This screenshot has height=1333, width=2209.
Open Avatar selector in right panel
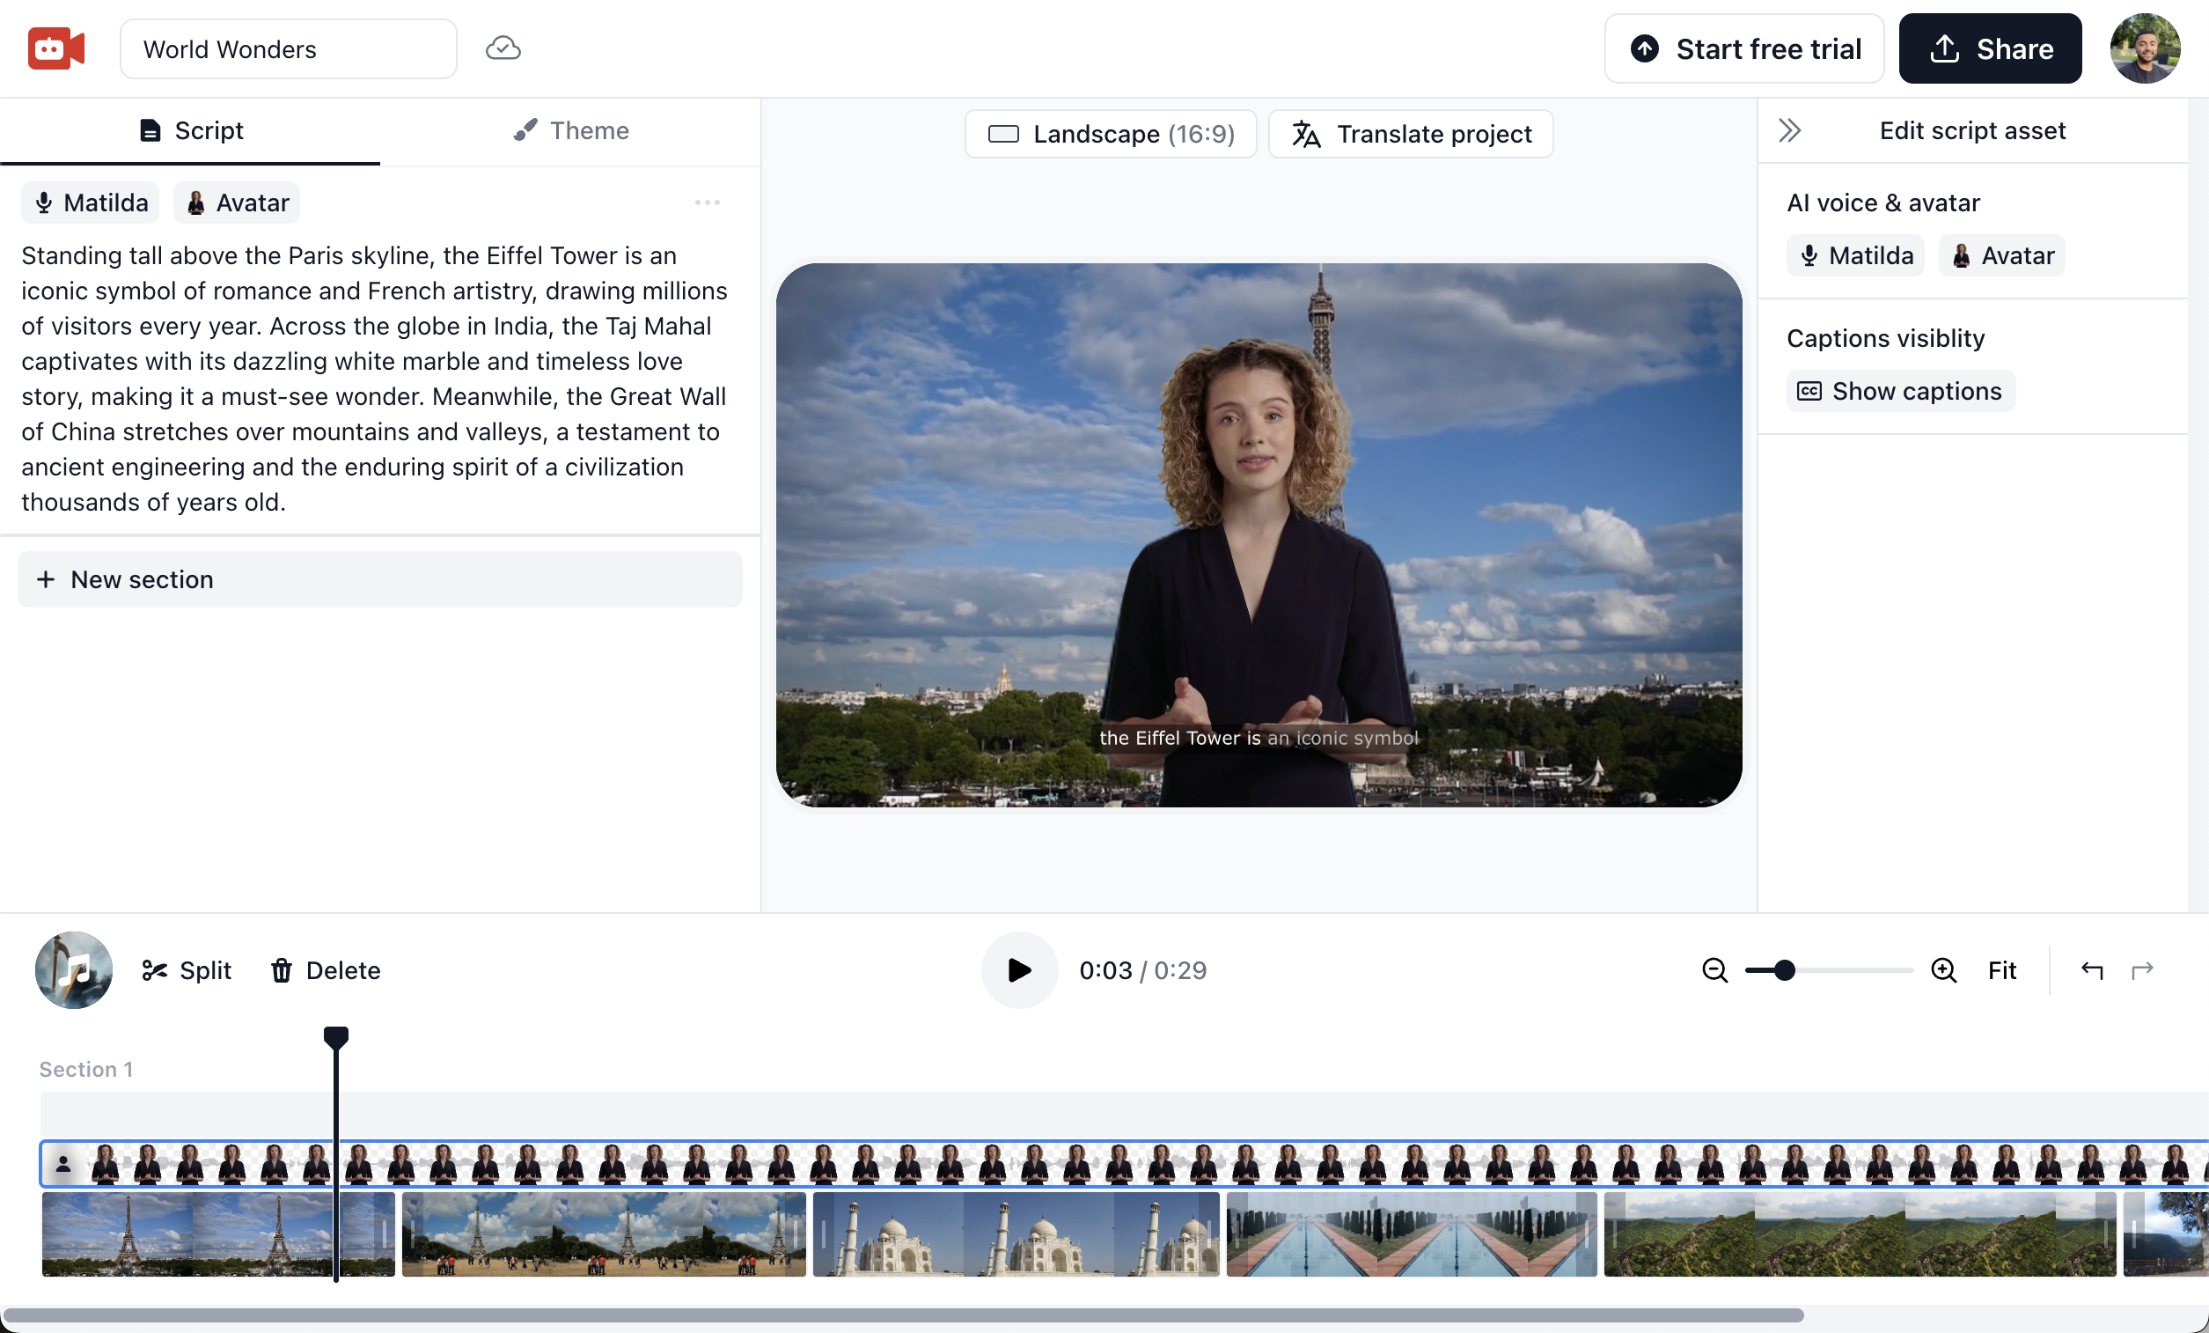(2002, 255)
